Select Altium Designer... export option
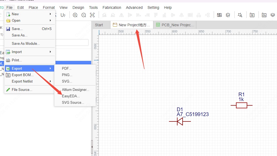The width and height of the screenshot is (277, 156). pos(75,90)
